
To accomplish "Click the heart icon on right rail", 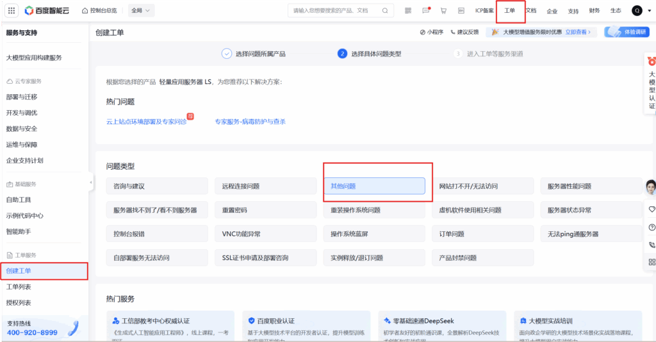I will (652, 209).
